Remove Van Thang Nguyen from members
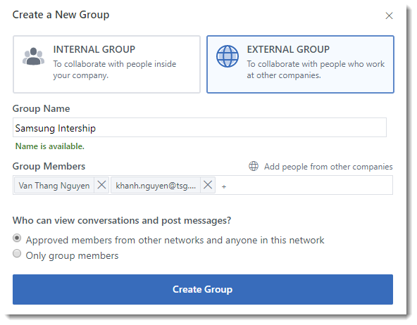This screenshot has width=417, height=325. tap(101, 185)
